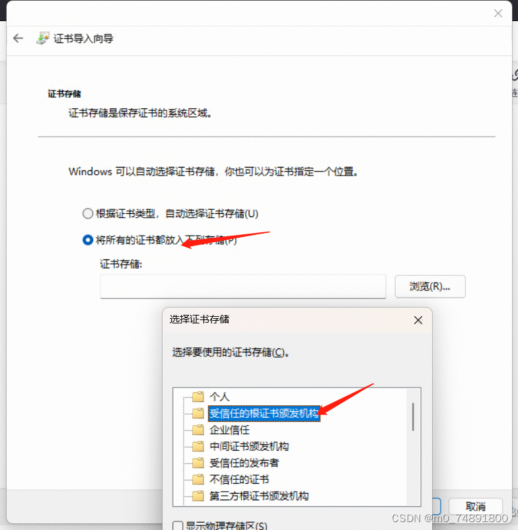Click the folder icon beside 个人
The height and width of the screenshot is (530, 518).
point(198,396)
